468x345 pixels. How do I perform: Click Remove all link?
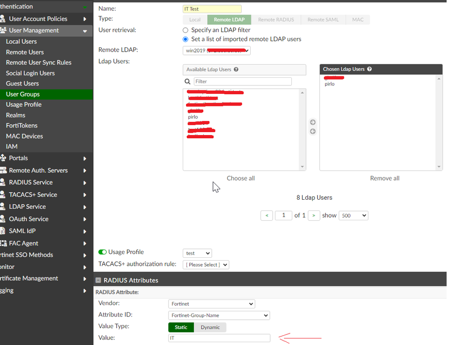point(385,178)
